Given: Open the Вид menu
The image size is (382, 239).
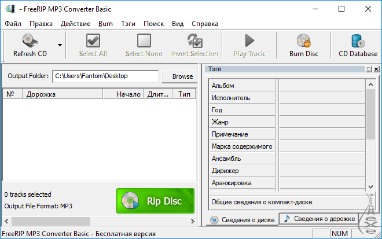Looking at the screenshot, I should click(178, 24).
